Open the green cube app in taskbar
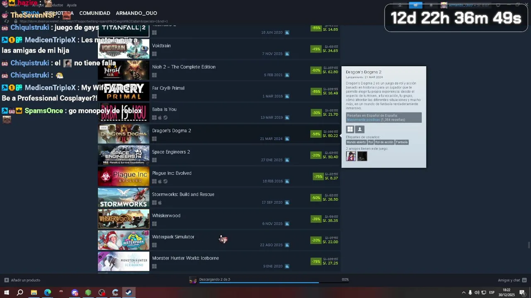 click(88, 293)
